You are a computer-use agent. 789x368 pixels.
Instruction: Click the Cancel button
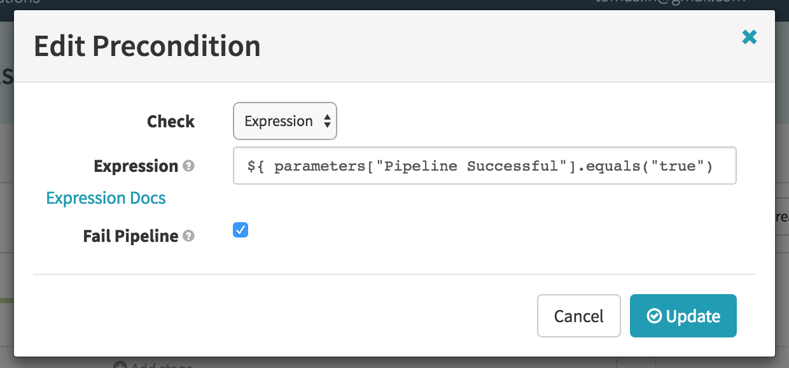(579, 316)
